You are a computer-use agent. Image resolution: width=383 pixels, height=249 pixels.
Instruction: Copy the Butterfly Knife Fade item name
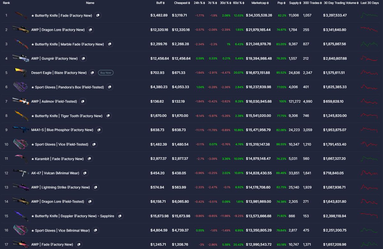98,15
